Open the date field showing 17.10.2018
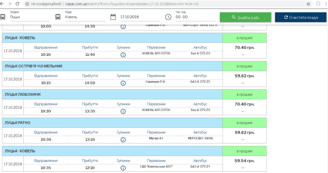Viewport: 328px width, 173px height. tap(139, 17)
